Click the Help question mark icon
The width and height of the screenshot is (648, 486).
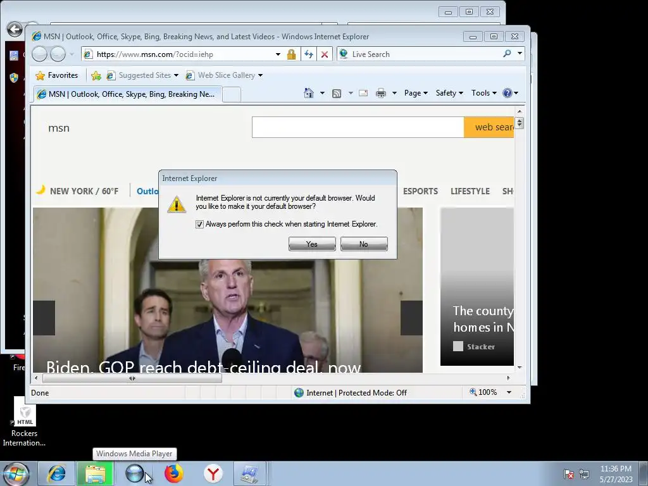pos(508,93)
